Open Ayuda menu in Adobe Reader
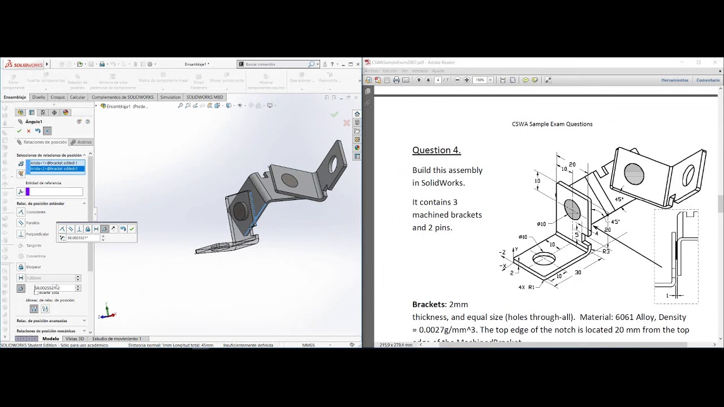Viewport: 724px width, 407px height. tap(438, 71)
